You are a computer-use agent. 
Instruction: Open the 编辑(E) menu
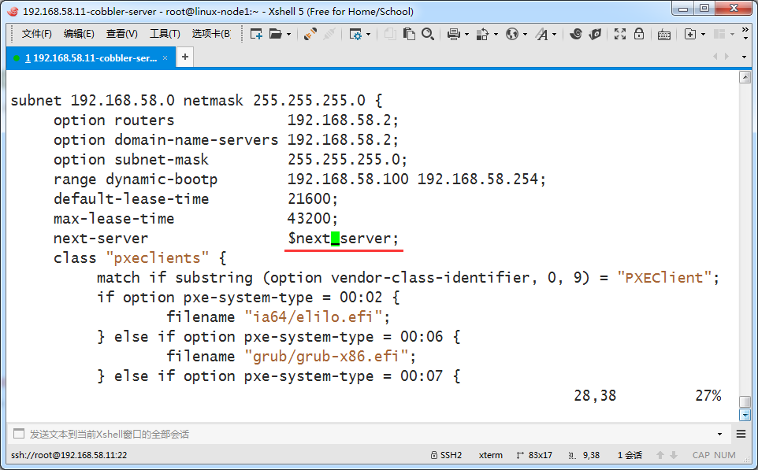point(79,34)
